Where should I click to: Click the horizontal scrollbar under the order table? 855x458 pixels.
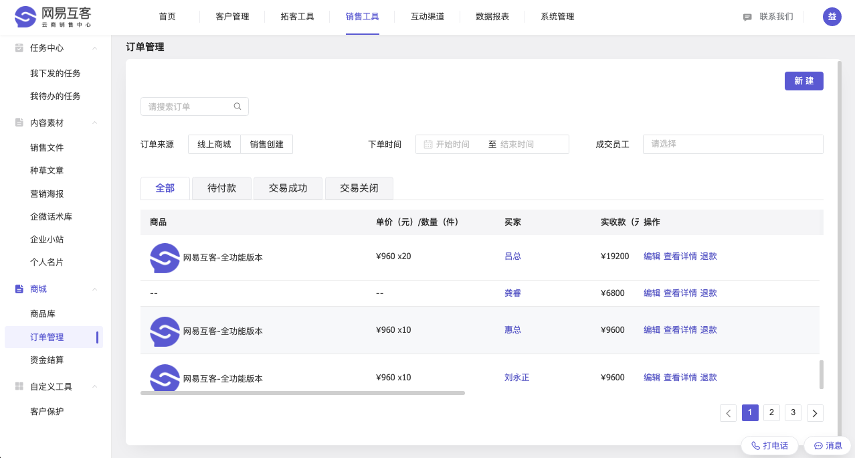[x=302, y=393]
